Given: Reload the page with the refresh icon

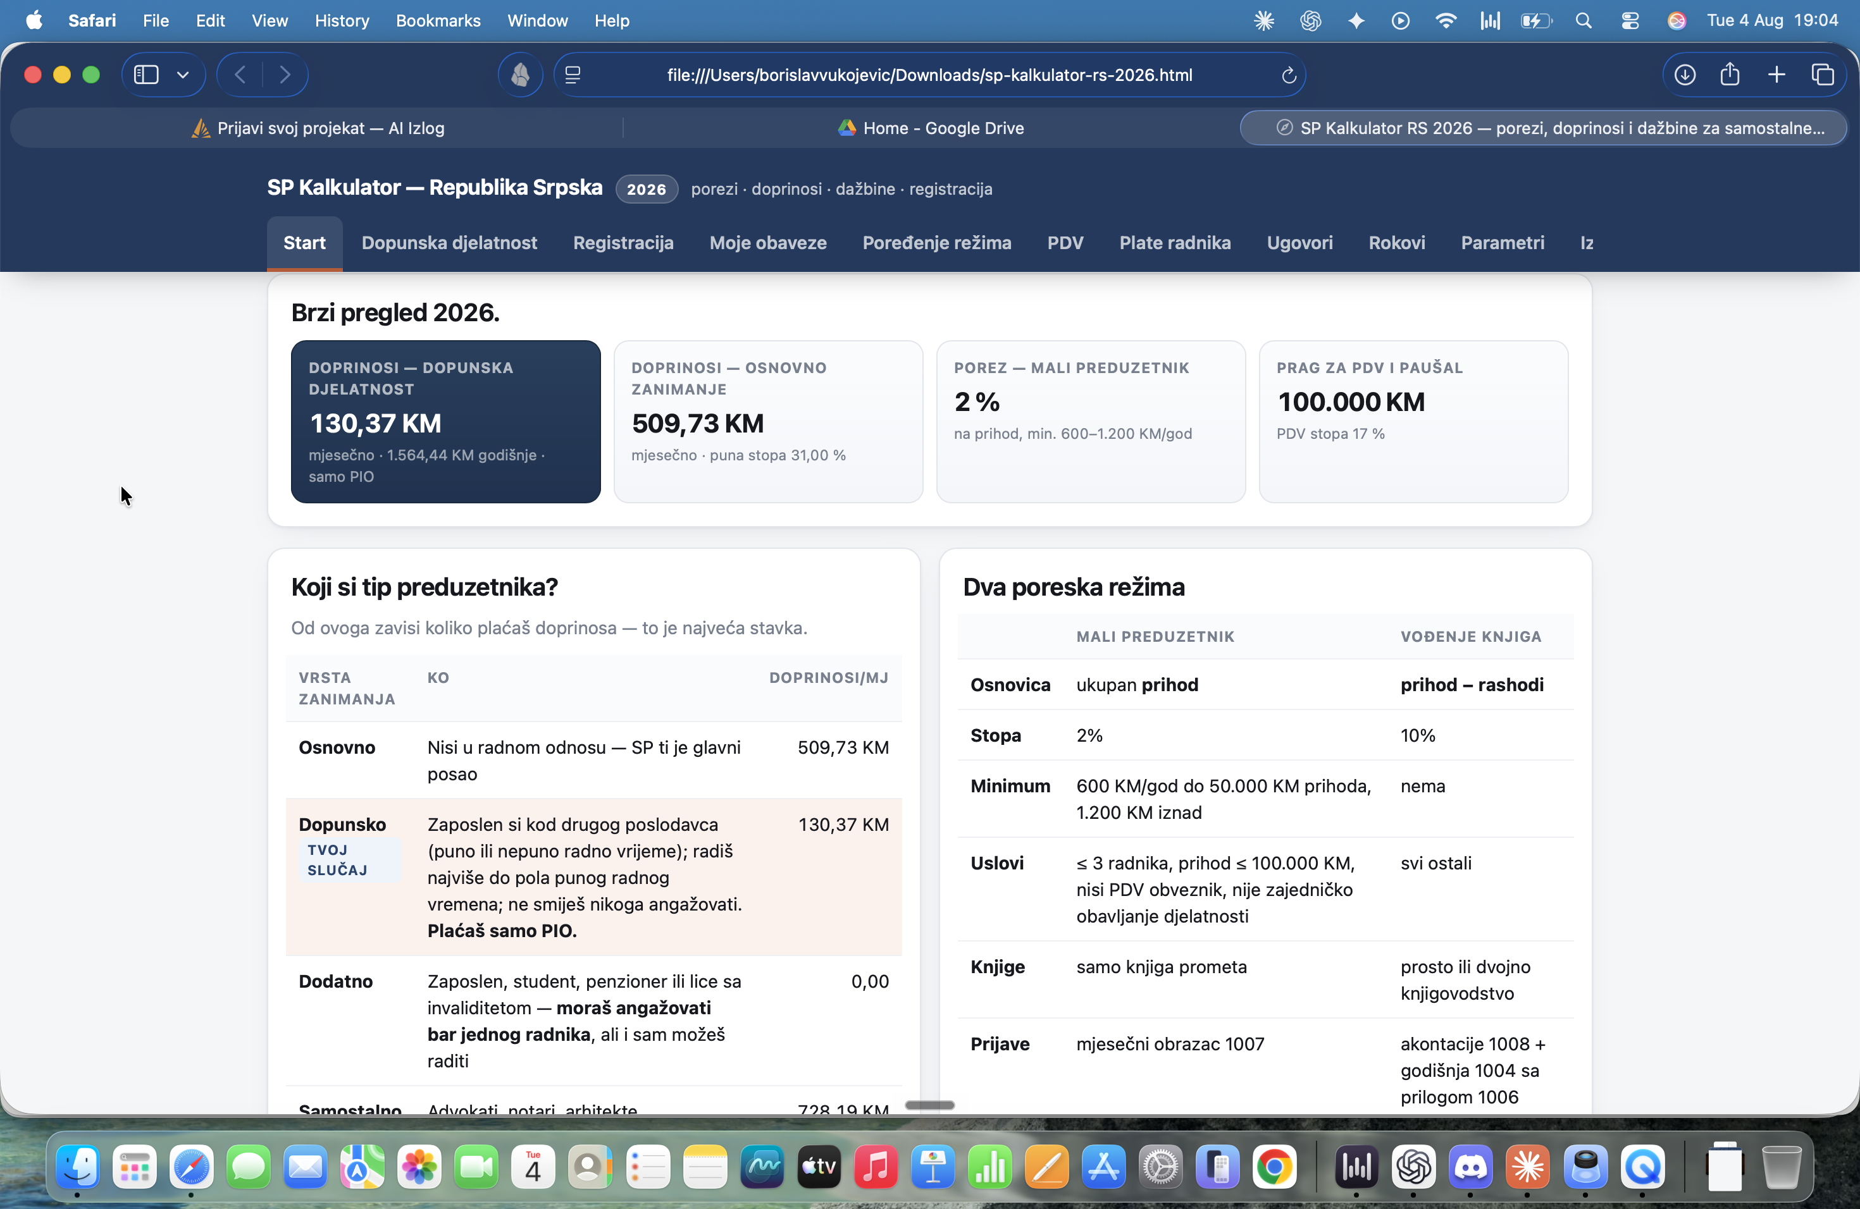Looking at the screenshot, I should click(1289, 75).
